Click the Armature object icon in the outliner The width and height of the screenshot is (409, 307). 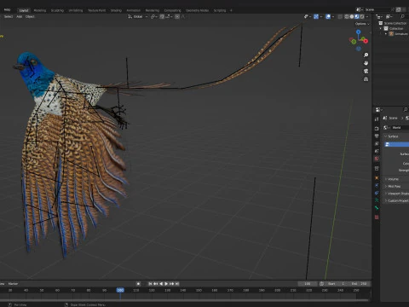pos(391,34)
